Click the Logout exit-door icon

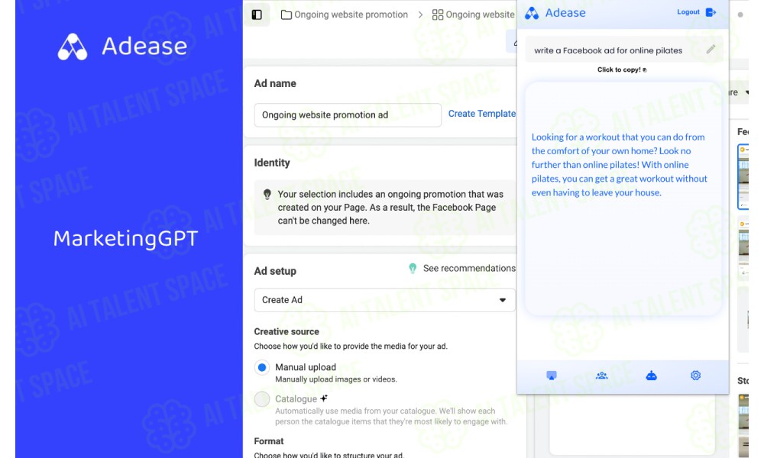[711, 12]
